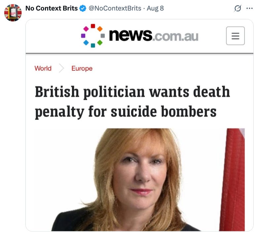Screen dimensions: 255x235
Task: Open the World breadcrumb section
Action: tap(43, 68)
